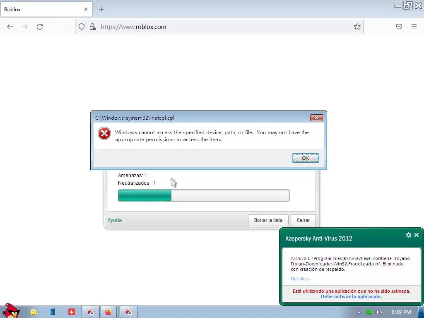Go back using the browser back arrow

[x=10, y=27]
